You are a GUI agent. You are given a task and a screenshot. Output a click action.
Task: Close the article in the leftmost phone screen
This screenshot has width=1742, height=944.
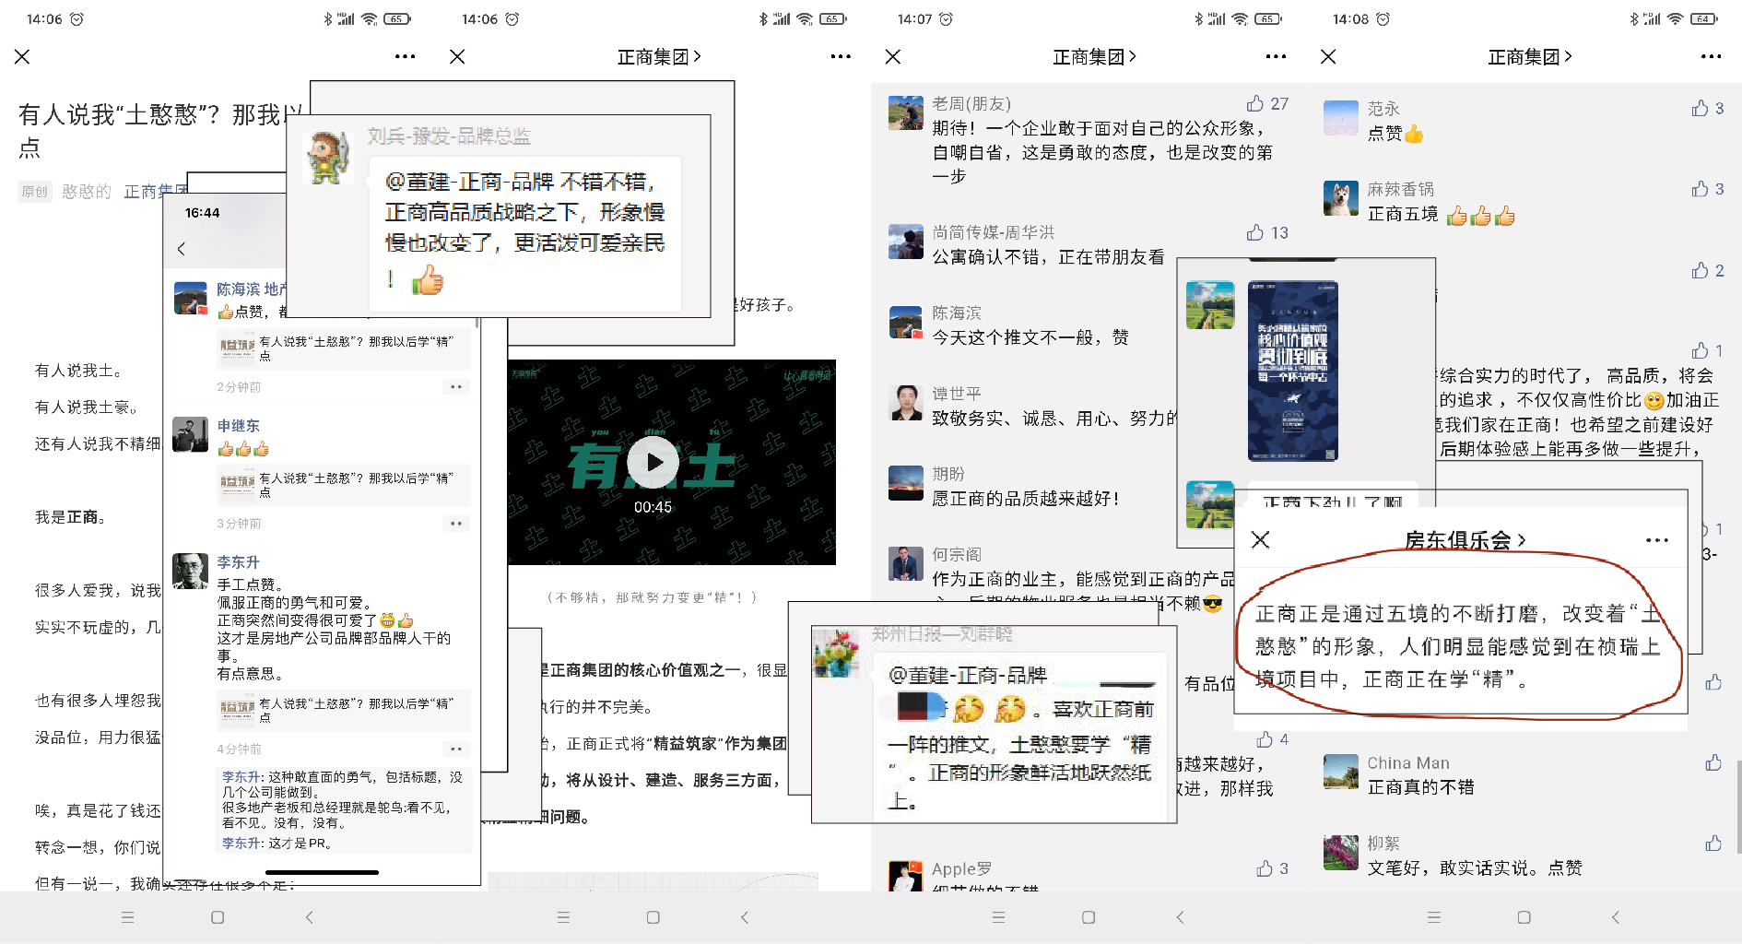pos(22,56)
